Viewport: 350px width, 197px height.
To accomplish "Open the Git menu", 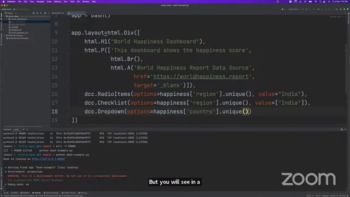I will (x=78, y=2).
